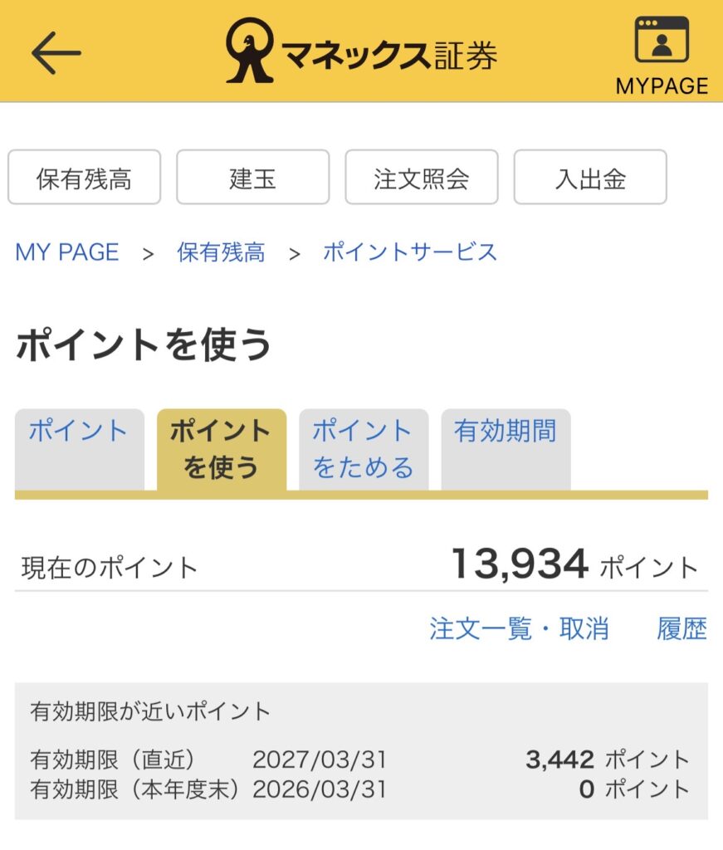The height and width of the screenshot is (850, 723).
Task: Select the ポイントを使う tab
Action: 221,449
